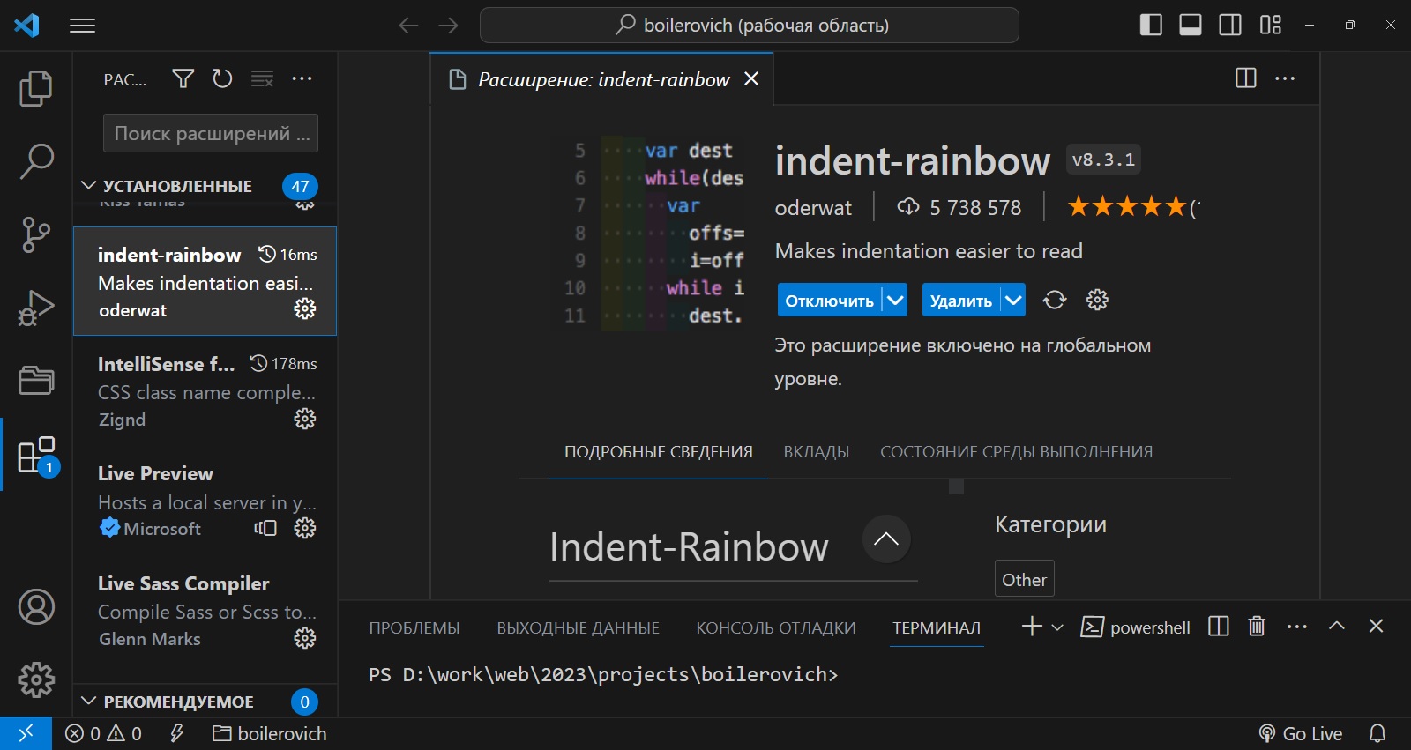The width and height of the screenshot is (1411, 750).
Task: Open editor more actions menu
Action: (x=1285, y=78)
